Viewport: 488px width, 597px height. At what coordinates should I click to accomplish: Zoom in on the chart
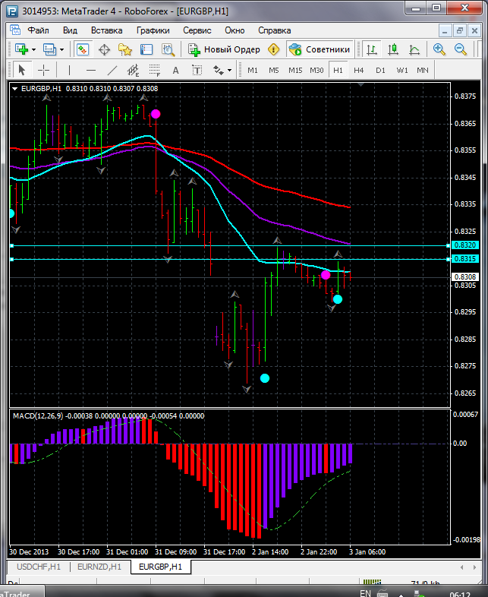coord(439,49)
